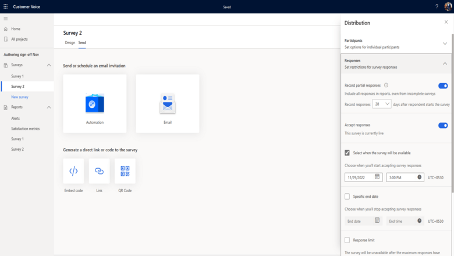Expand the Participants section
The height and width of the screenshot is (256, 454).
[x=445, y=44]
